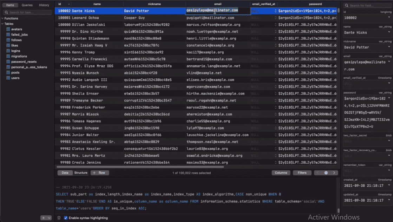Switch to the Queries tab
Viewport: 393px width, 222px height.
coord(27,5)
